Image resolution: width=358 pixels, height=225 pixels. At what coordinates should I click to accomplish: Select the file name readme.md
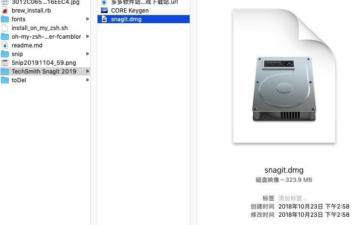coord(27,45)
